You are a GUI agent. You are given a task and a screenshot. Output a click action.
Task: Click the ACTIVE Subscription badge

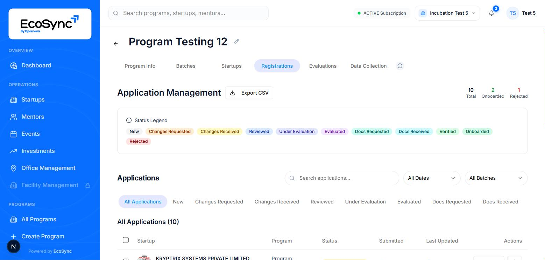click(x=382, y=13)
